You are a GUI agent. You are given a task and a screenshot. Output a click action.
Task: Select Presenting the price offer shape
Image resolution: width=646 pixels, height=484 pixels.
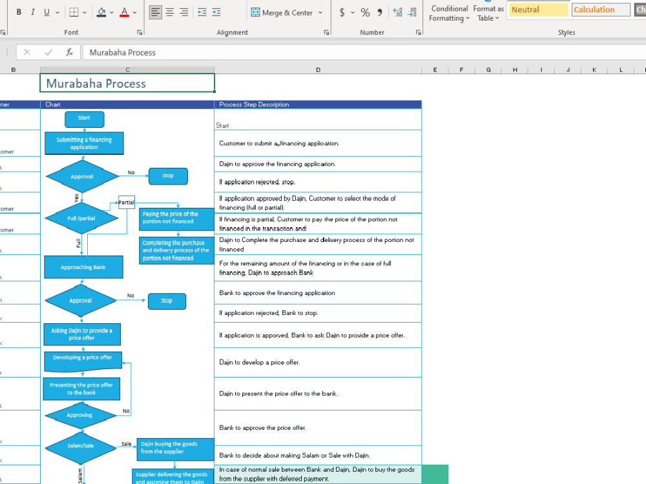(81, 389)
